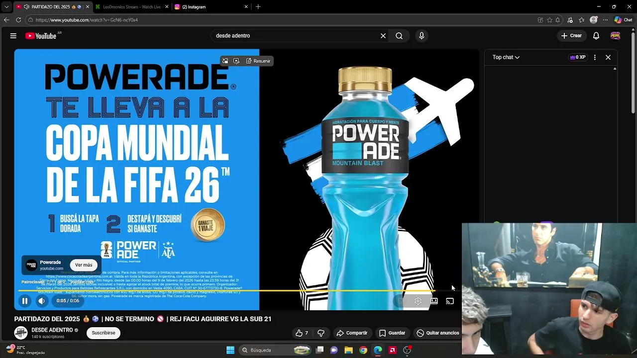This screenshot has width=637, height=358.
Task: Click Ver más on the Powerade ad
Action: click(84, 265)
